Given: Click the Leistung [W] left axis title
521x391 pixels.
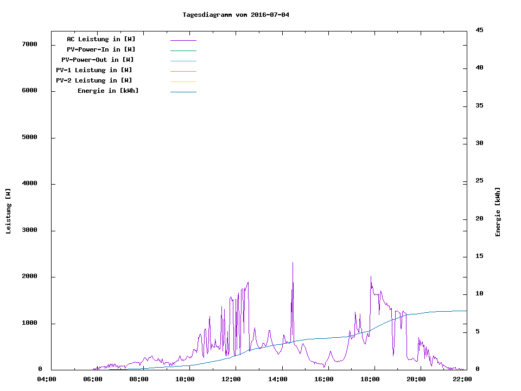Looking at the screenshot, I should 8,211.
